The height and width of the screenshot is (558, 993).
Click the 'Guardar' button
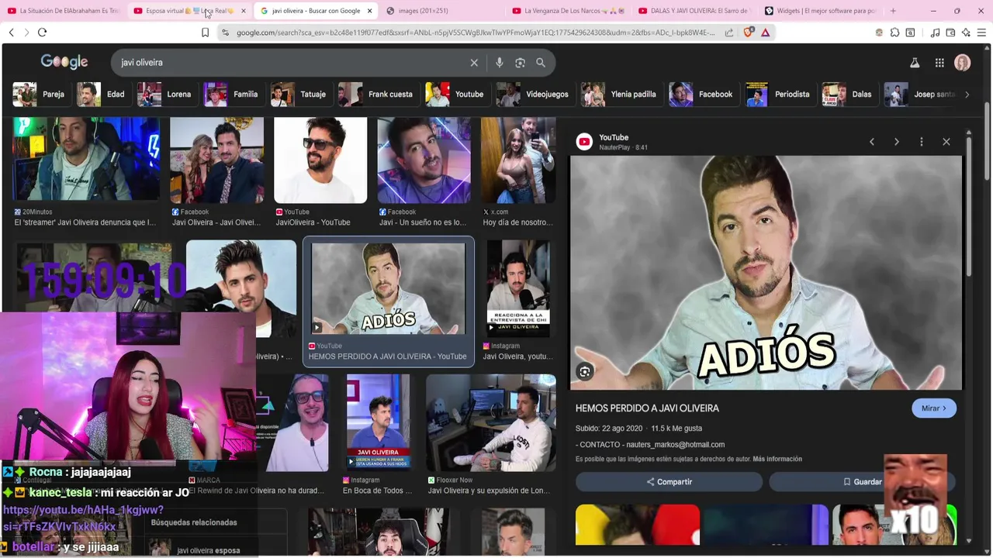click(x=862, y=482)
